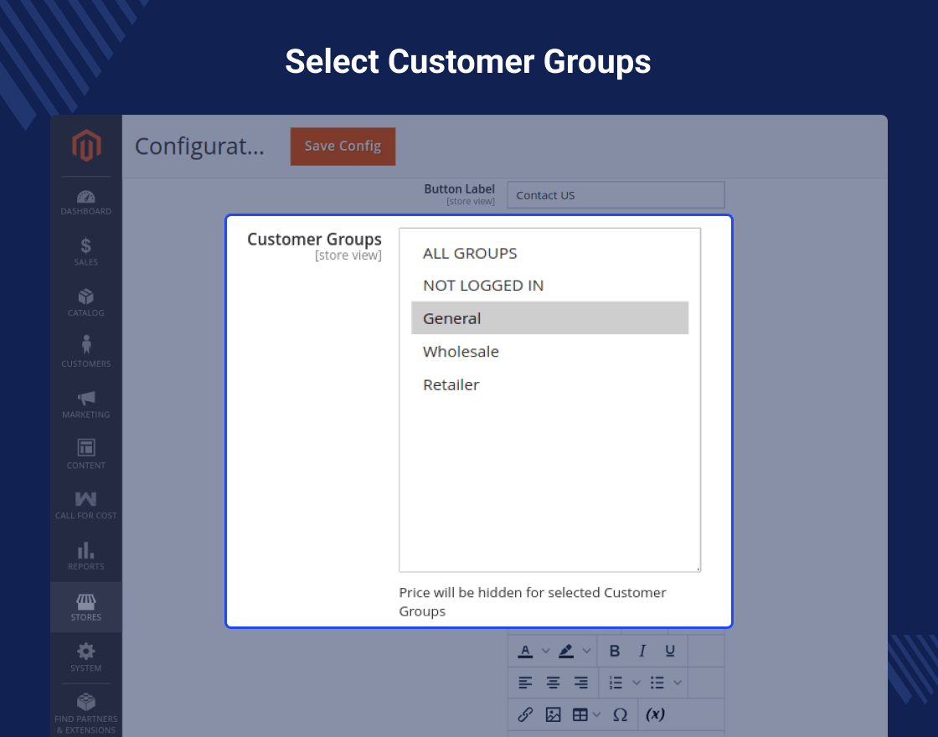This screenshot has height=737, width=938.
Task: Open the System sidebar menu
Action: pos(86,658)
